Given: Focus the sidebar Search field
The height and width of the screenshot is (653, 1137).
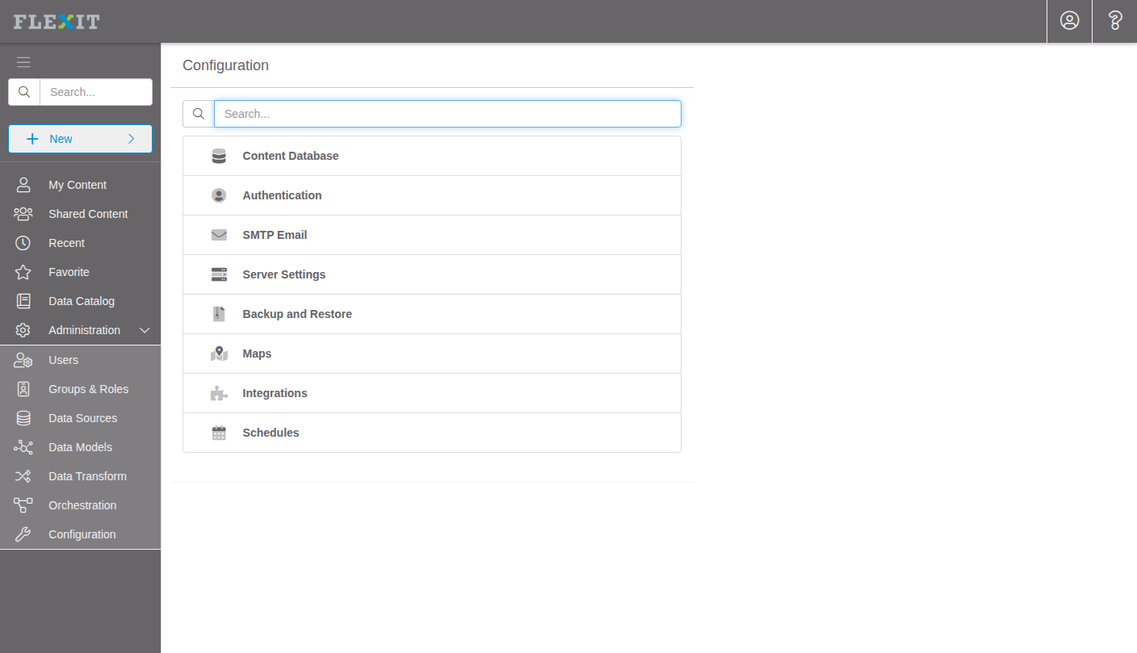Looking at the screenshot, I should (x=96, y=92).
